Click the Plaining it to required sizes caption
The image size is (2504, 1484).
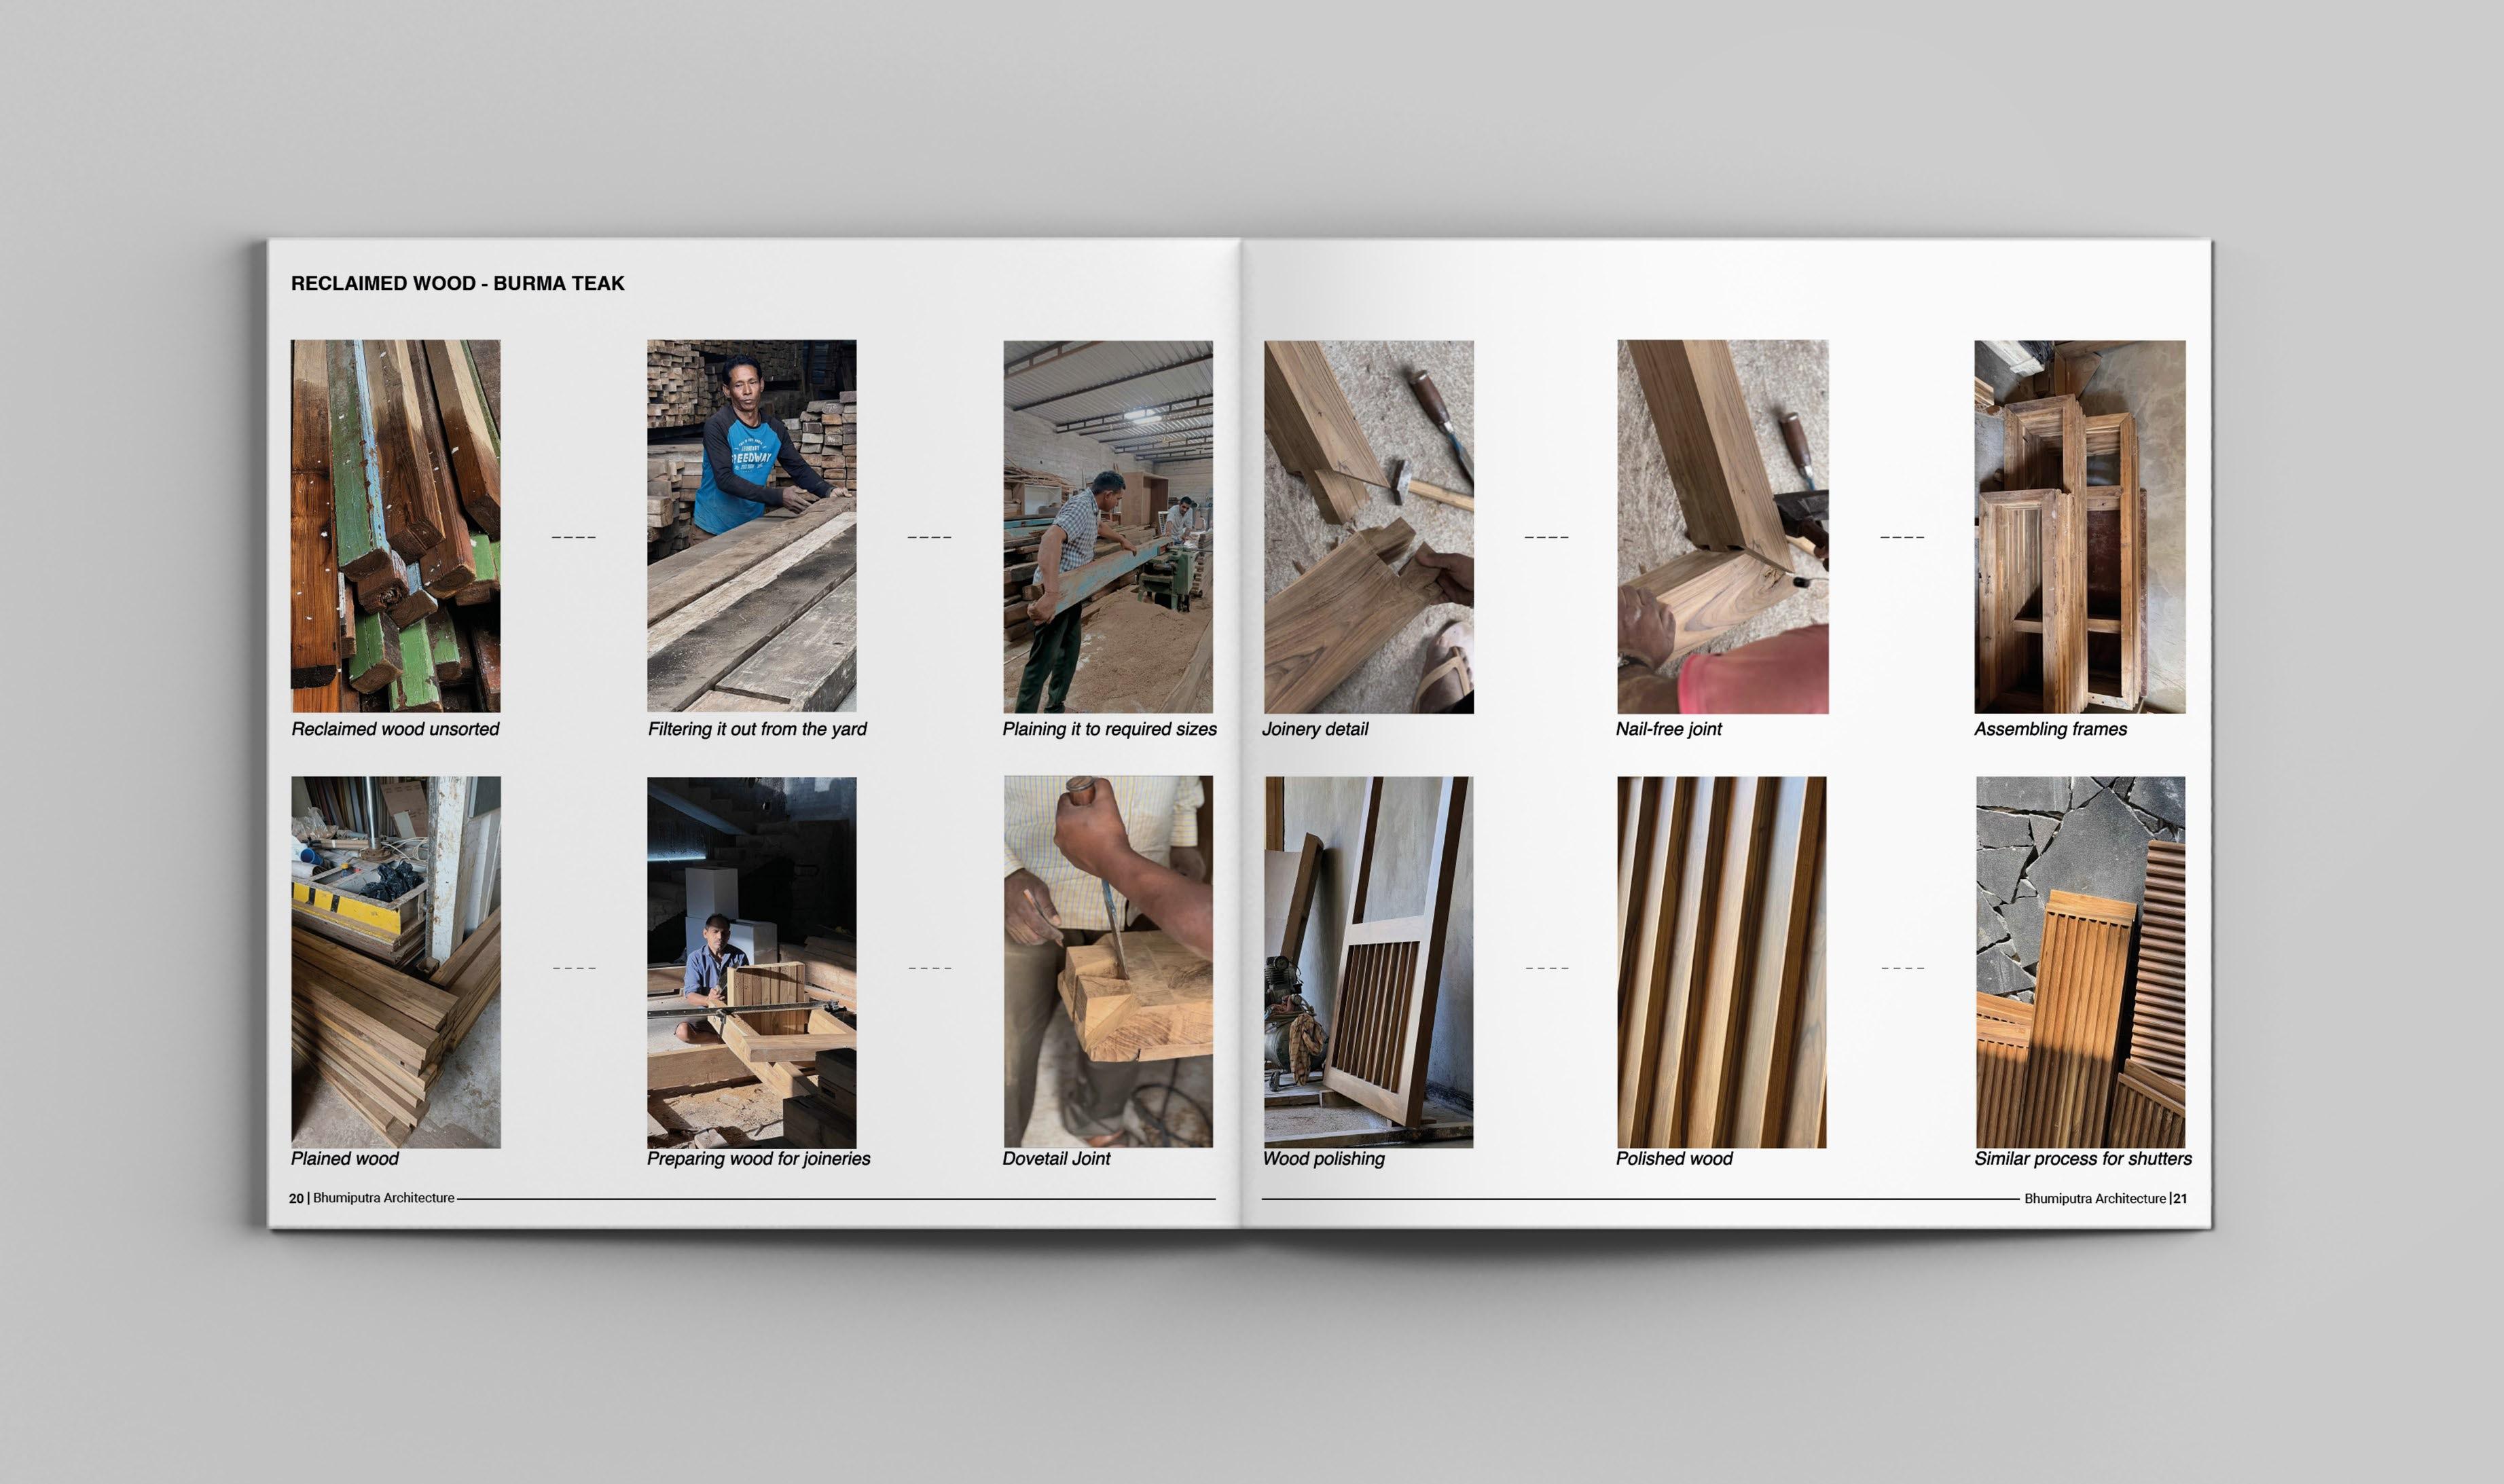pyautogui.click(x=1109, y=730)
